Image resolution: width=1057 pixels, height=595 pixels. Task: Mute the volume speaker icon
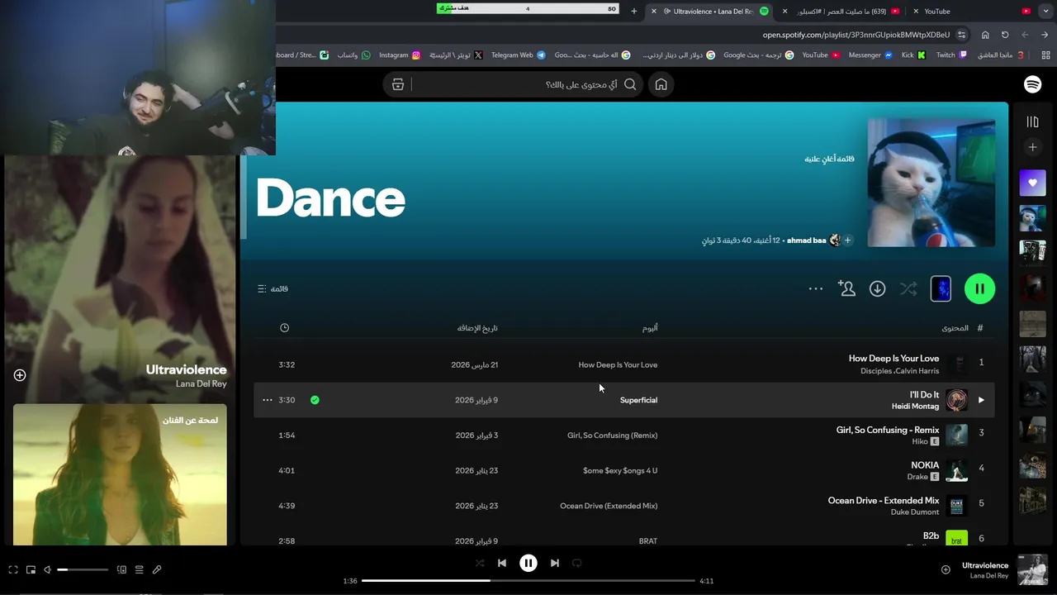coord(47,569)
